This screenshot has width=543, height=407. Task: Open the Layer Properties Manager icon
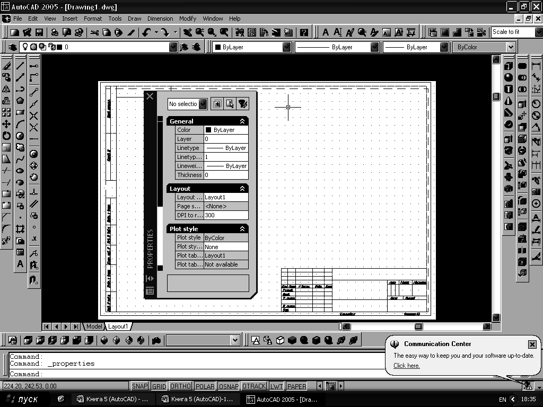click(x=13, y=47)
